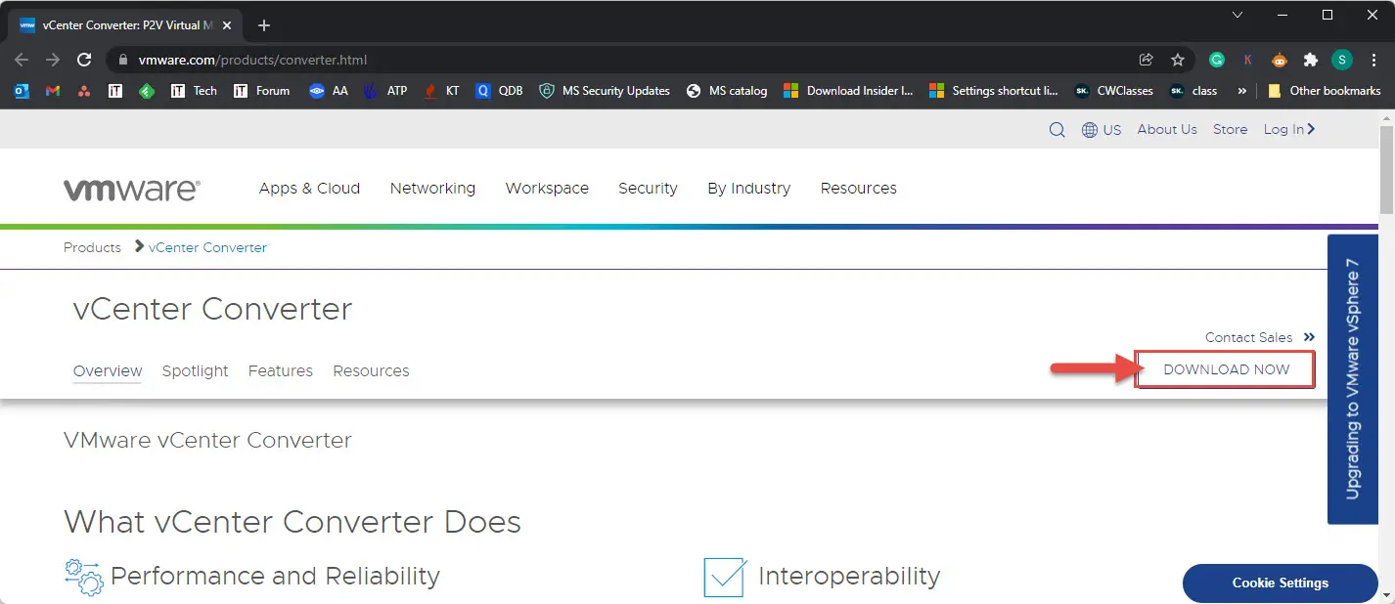
Task: Open the Extensions puzzle icon
Action: [x=1310, y=60]
